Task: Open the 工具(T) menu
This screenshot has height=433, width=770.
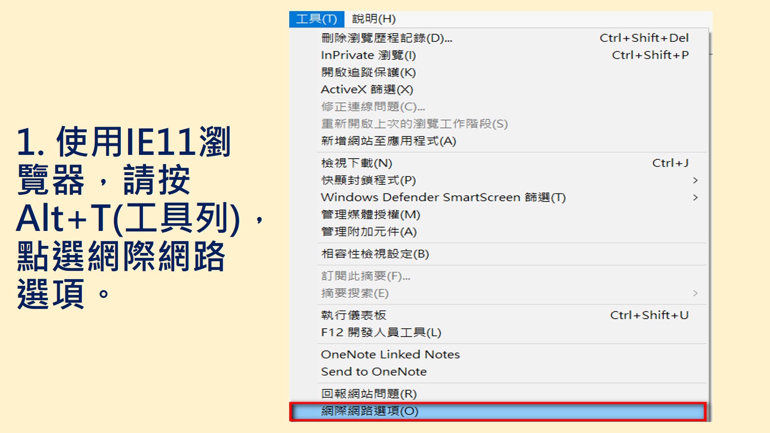Action: [316, 19]
